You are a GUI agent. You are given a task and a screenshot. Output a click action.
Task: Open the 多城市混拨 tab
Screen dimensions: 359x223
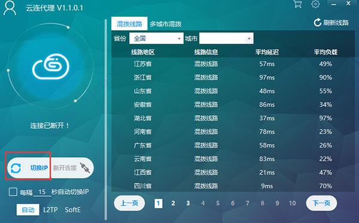tap(166, 24)
